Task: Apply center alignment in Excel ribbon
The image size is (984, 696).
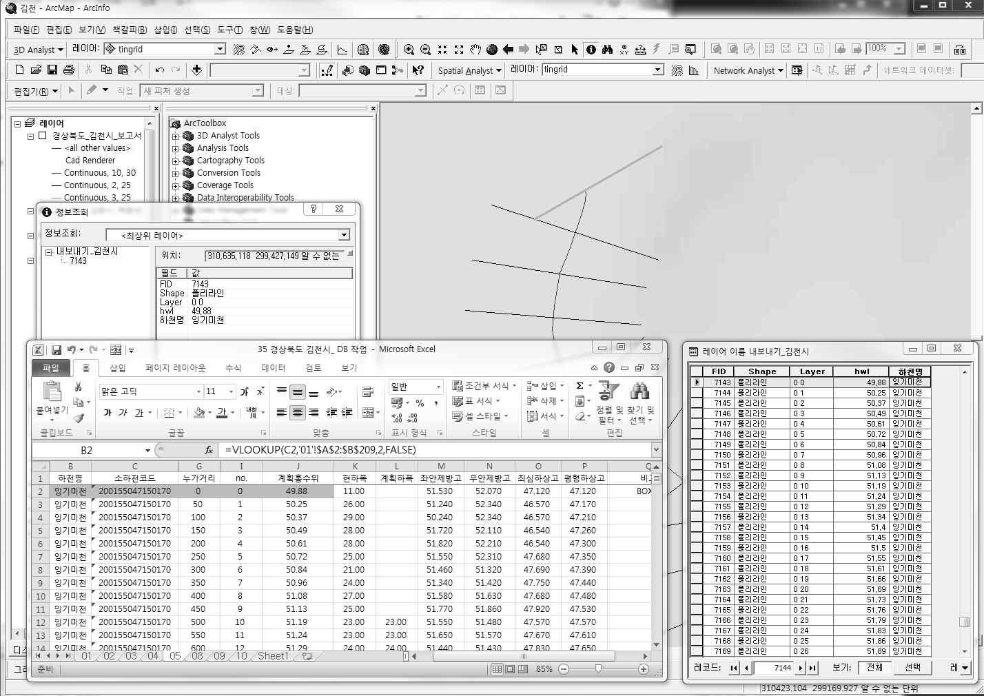Action: pyautogui.click(x=298, y=413)
